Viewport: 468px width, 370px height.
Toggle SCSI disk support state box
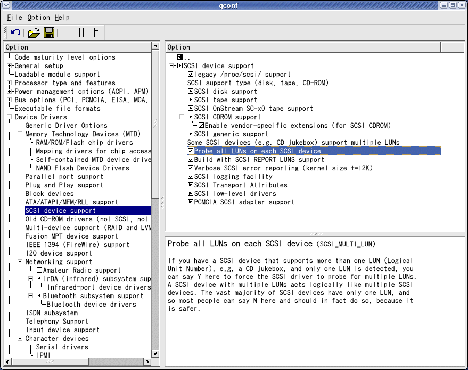point(191,92)
